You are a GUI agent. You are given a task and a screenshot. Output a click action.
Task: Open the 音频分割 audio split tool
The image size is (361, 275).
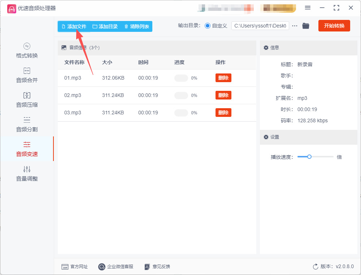pyautogui.click(x=27, y=124)
